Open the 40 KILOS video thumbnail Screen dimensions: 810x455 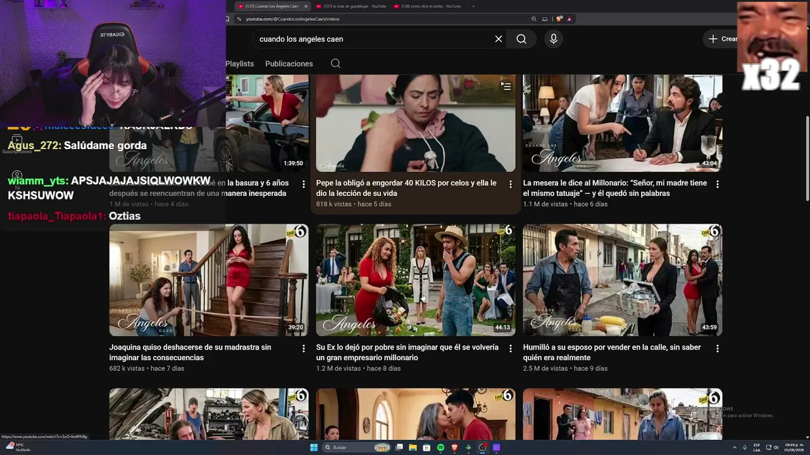416,123
